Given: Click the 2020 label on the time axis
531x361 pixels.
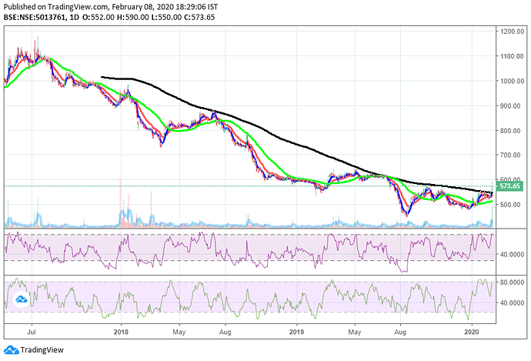Looking at the screenshot, I should point(472,332).
